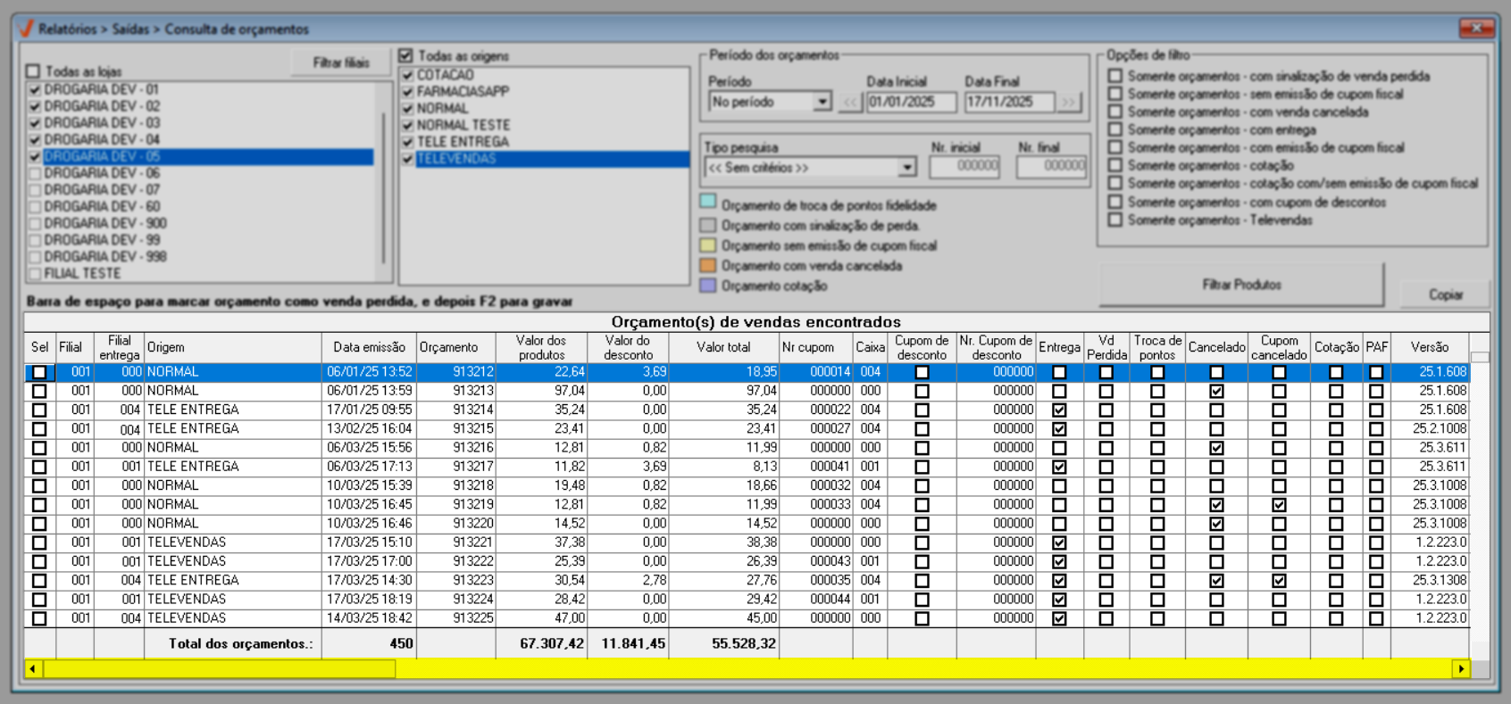This screenshot has height=704, width=1511.
Task: Check 'Somente orçamentos - Televendas' filter option
Action: pos(1115,219)
